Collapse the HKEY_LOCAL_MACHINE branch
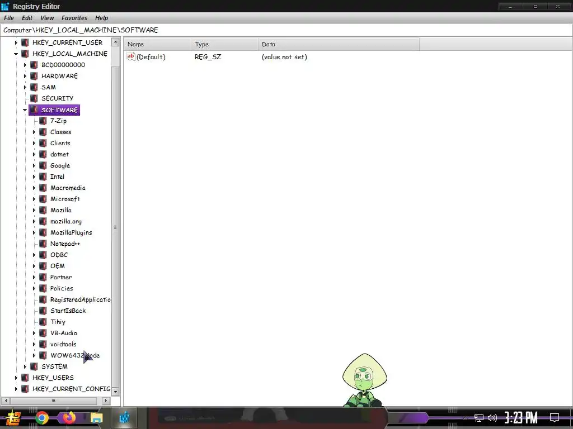This screenshot has width=573, height=429. [x=16, y=54]
